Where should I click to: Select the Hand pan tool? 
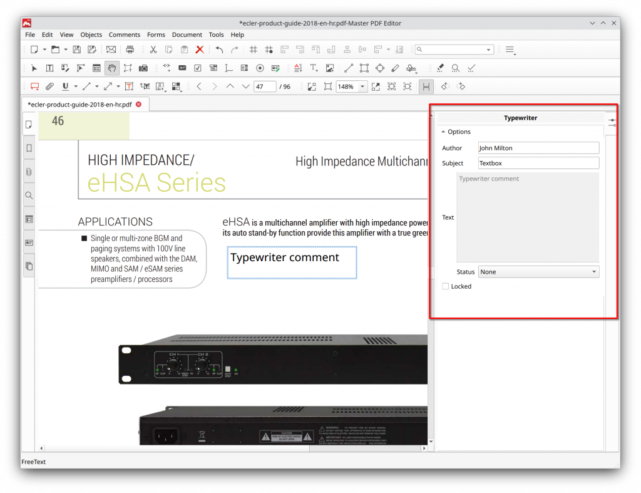[111, 68]
